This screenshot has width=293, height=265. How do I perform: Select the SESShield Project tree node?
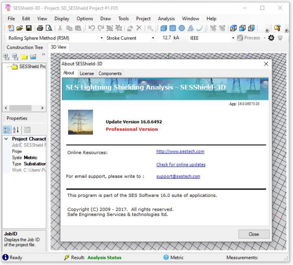click(x=32, y=66)
